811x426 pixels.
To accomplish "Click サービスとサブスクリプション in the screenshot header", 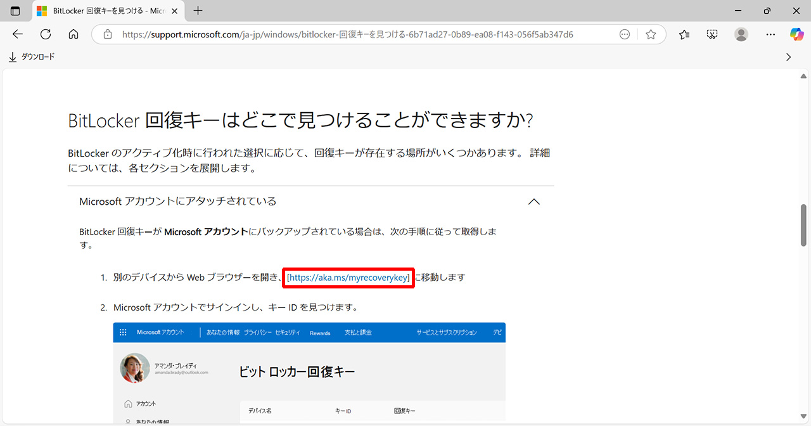I will click(x=447, y=333).
